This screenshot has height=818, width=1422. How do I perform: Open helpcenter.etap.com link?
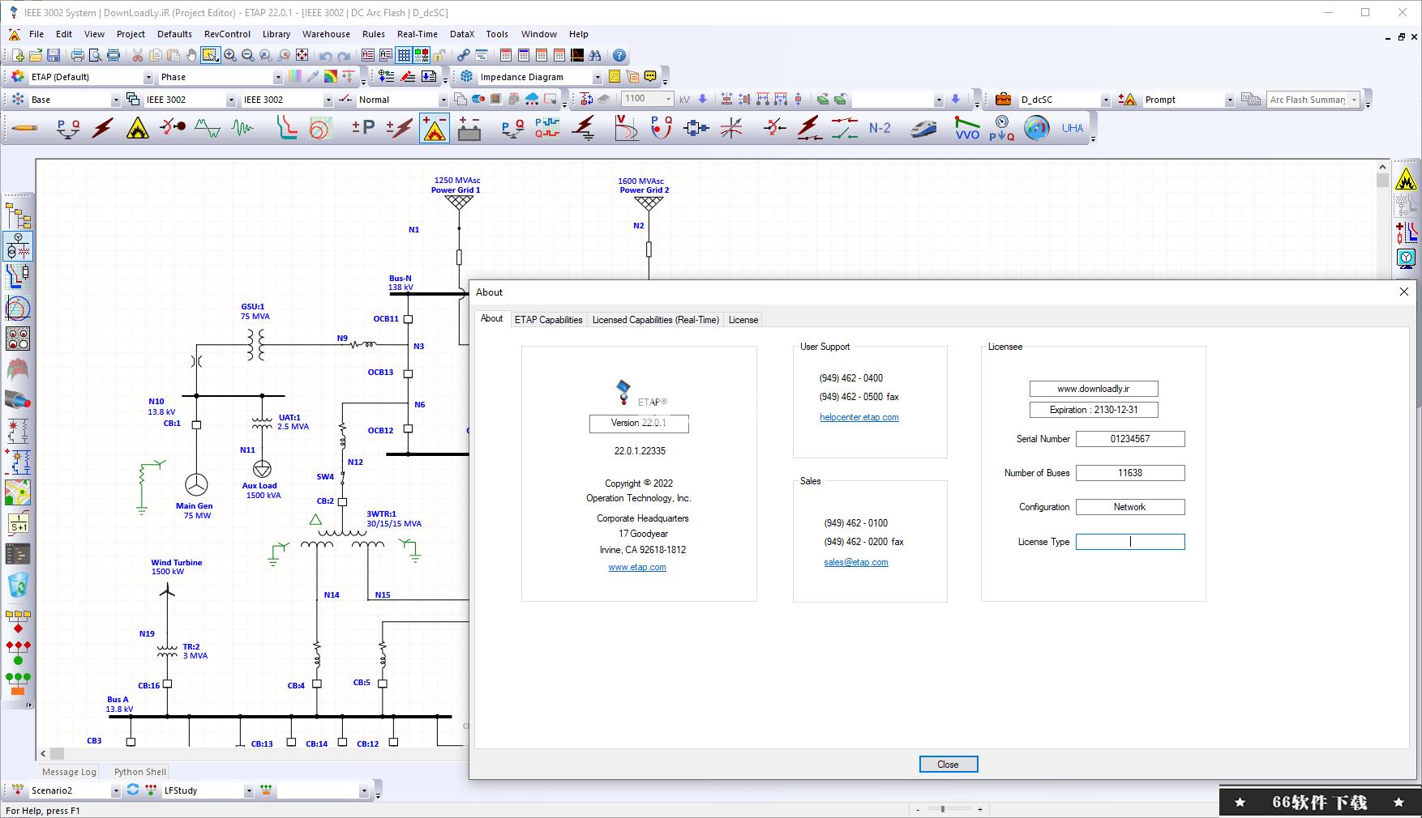tap(859, 417)
